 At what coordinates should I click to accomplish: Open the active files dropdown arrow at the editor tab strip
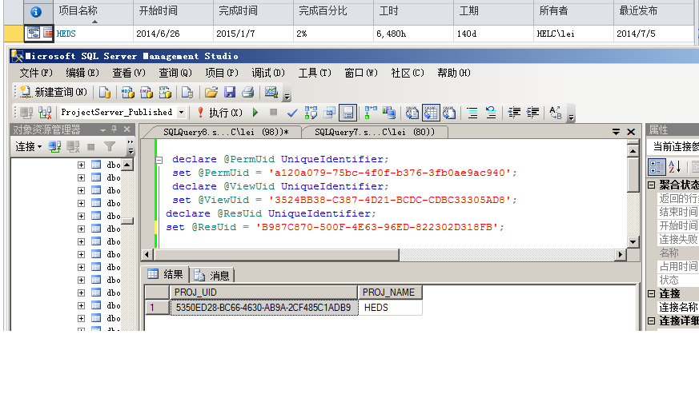(x=616, y=132)
